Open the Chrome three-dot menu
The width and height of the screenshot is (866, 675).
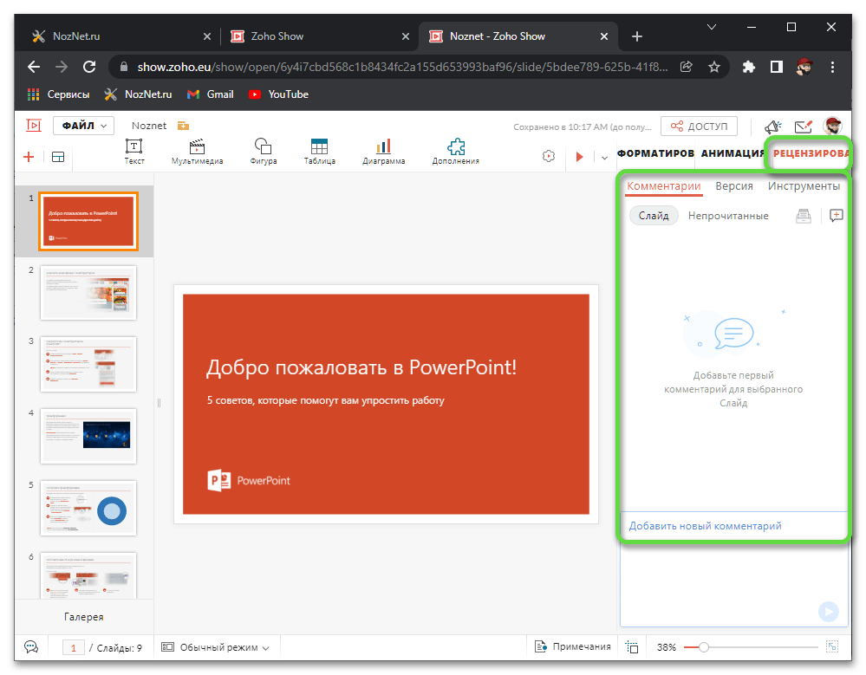coord(832,68)
